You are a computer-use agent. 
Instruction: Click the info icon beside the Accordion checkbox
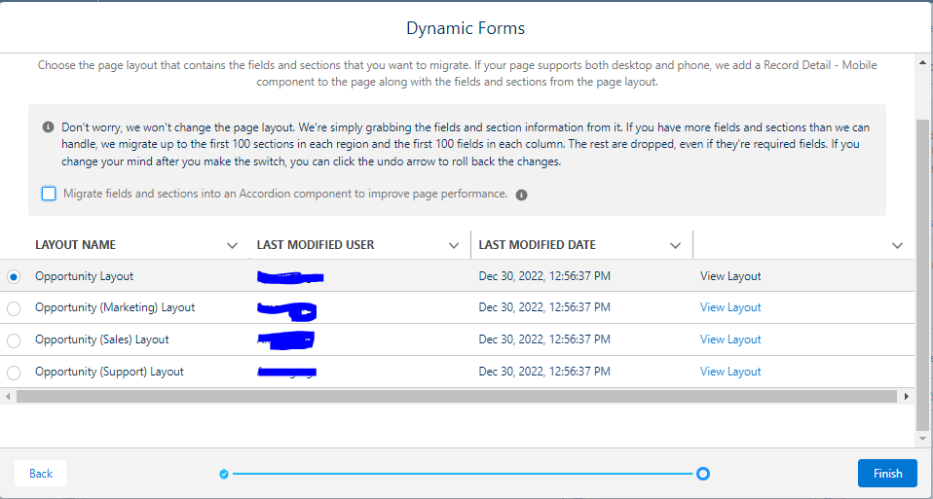pos(521,195)
